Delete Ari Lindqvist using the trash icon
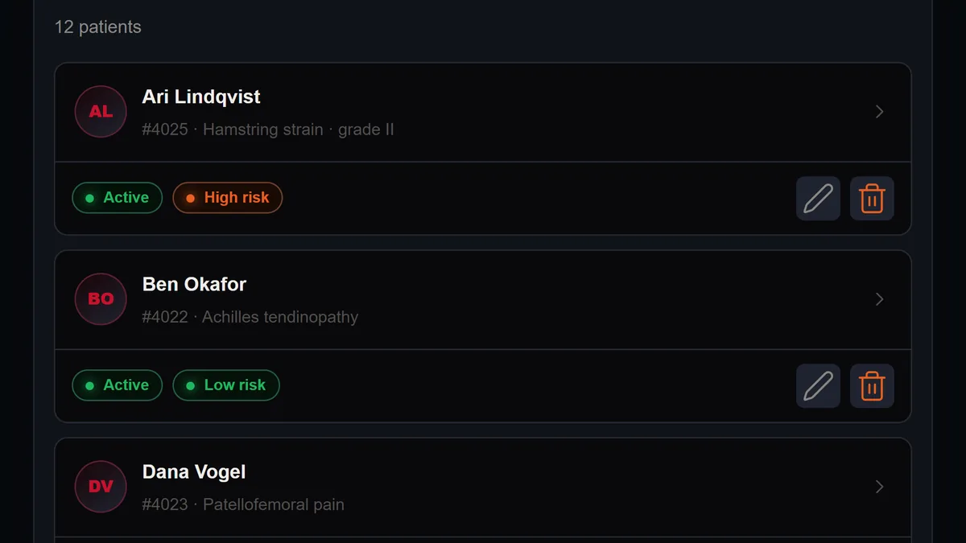966x543 pixels. click(x=872, y=198)
